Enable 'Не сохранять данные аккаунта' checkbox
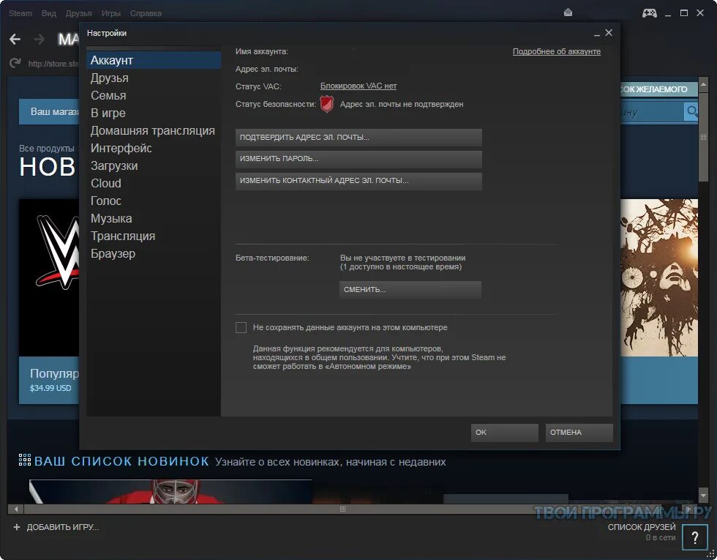This screenshot has height=560, width=717. point(241,328)
